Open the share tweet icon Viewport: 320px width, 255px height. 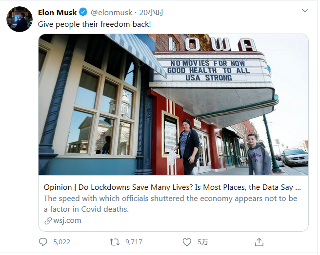click(x=259, y=242)
